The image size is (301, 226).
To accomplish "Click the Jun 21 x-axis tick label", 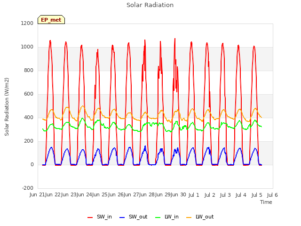I will [x=37, y=195].
